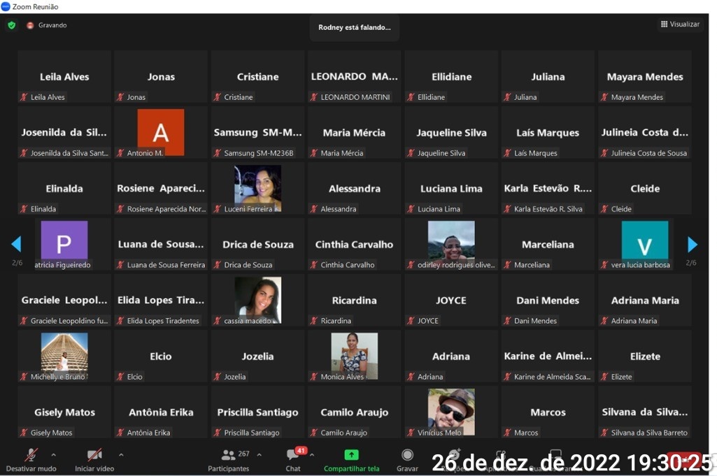This screenshot has width=717, height=476.
Task: Go to previous page of participants
Action: (16, 244)
